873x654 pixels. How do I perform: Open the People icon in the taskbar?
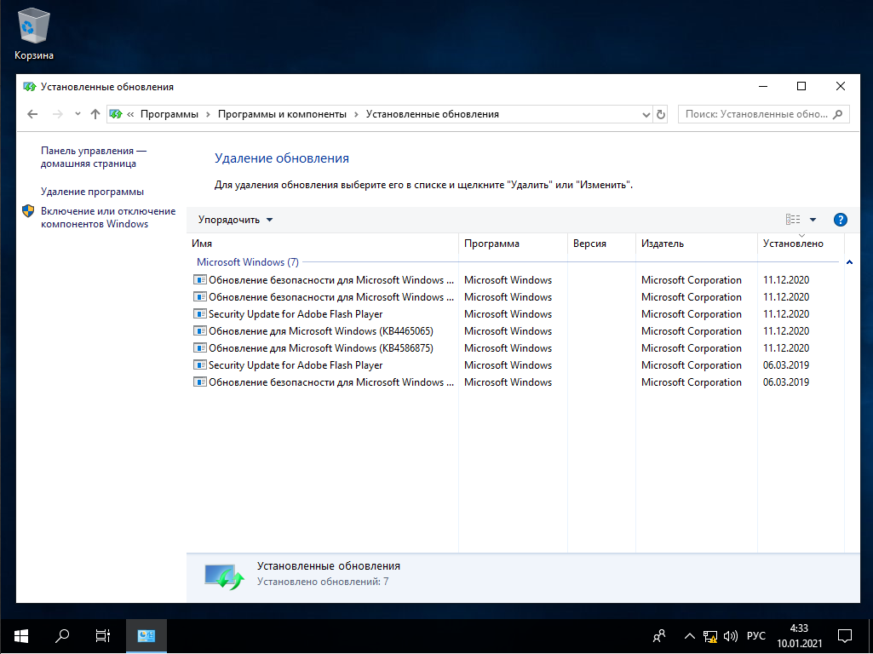659,635
